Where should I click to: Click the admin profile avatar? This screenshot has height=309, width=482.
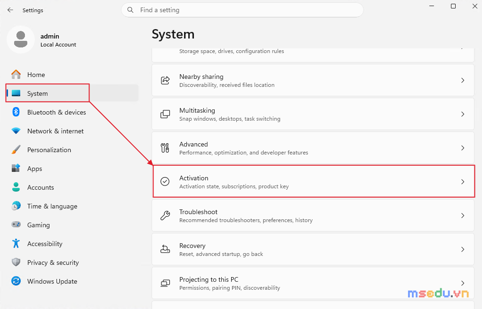(x=21, y=39)
